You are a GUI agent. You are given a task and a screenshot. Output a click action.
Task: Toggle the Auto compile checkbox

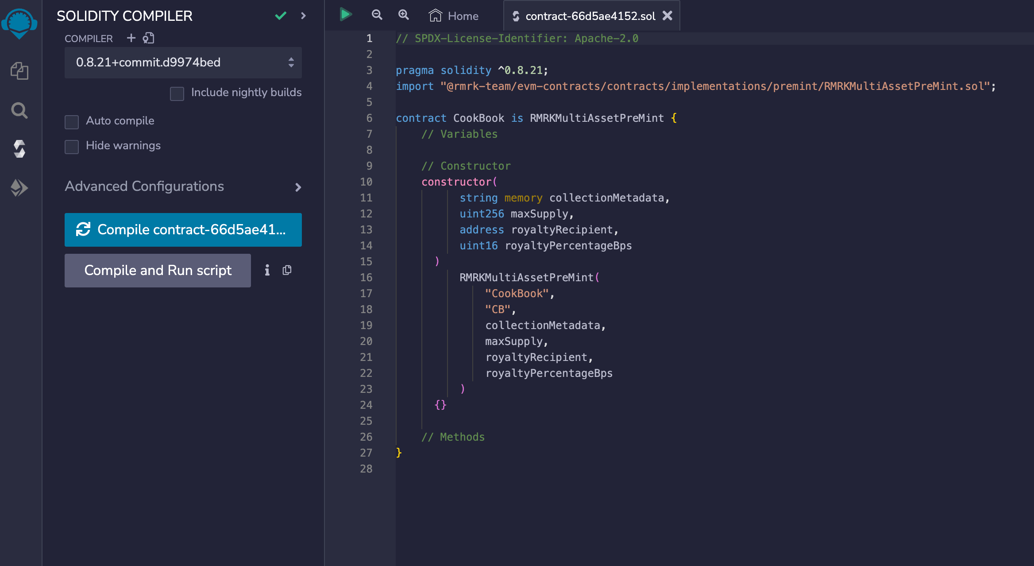72,122
